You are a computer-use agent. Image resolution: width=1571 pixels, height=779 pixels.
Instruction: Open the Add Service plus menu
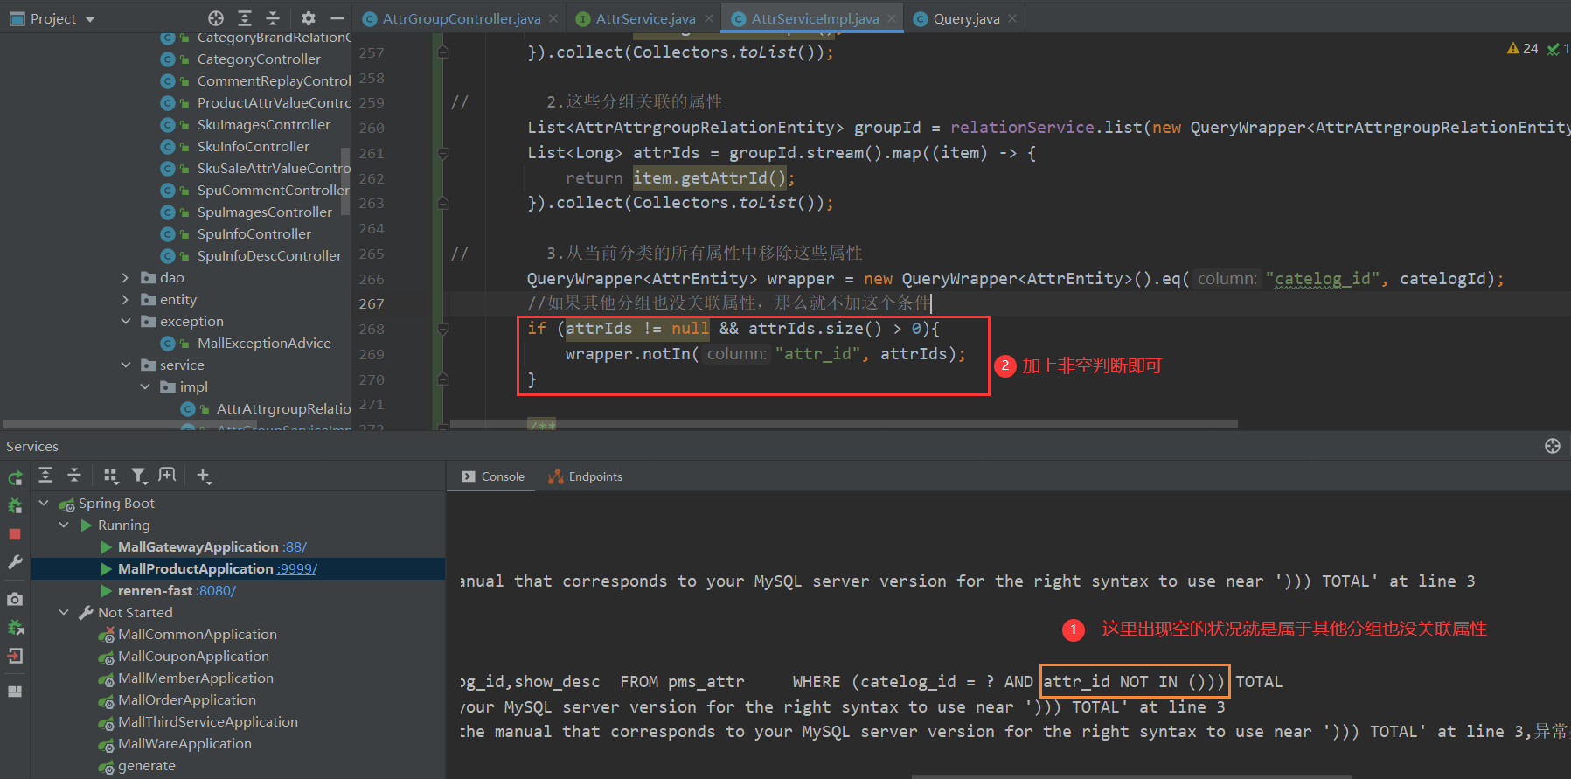click(x=204, y=475)
